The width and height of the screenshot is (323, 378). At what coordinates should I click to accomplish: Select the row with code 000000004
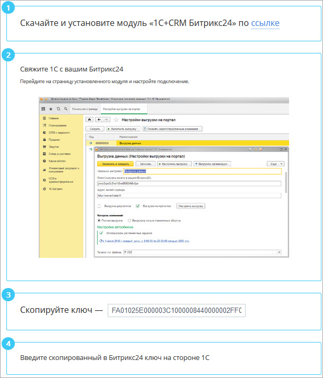pyautogui.click(x=102, y=143)
